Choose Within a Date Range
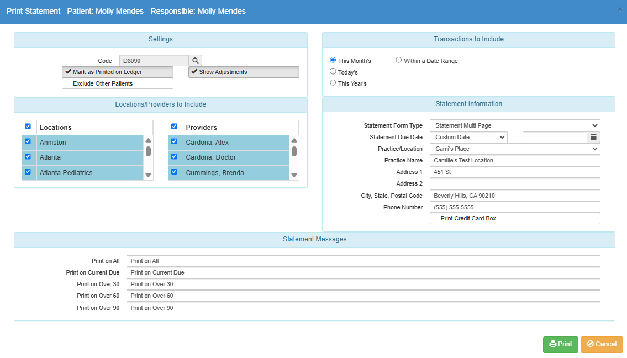The height and width of the screenshot is (358, 627). click(x=399, y=60)
